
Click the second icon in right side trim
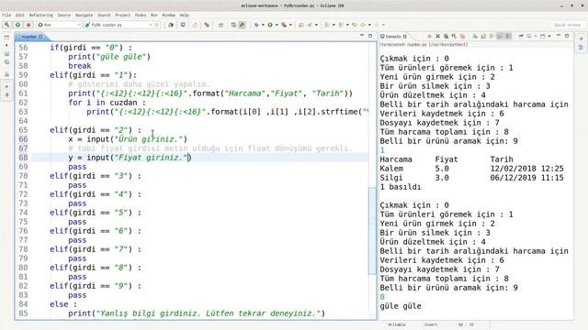[581, 48]
